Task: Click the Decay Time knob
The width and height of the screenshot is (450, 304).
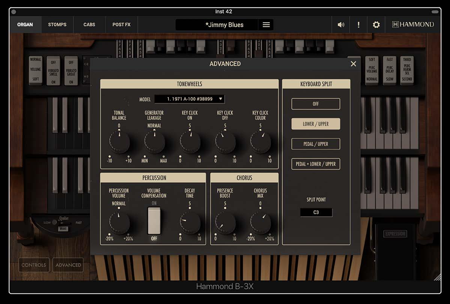Action: (x=190, y=222)
